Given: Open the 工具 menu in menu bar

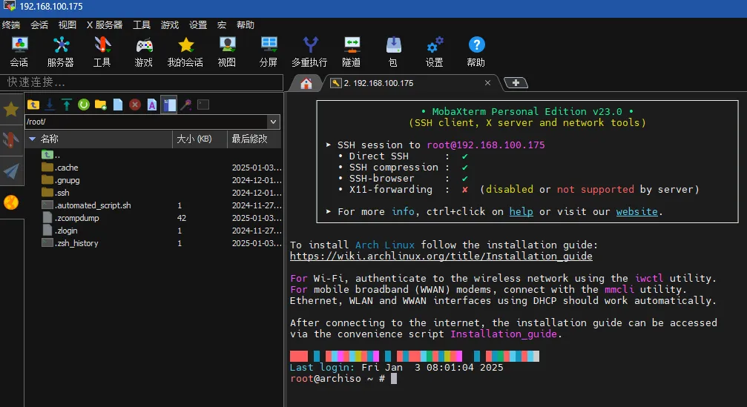Looking at the screenshot, I should tap(142, 24).
